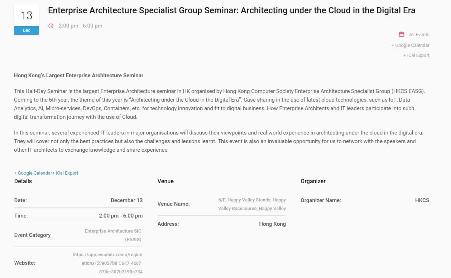This screenshot has height=278, width=451.
Task: Click the 2:00 pm - 6:00 pm header time
Action: (80, 26)
